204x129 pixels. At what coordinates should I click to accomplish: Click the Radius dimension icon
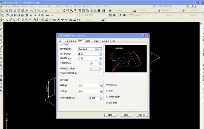19,20
